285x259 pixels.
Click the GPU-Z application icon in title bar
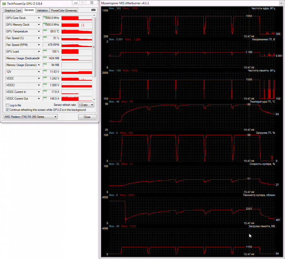4,4
